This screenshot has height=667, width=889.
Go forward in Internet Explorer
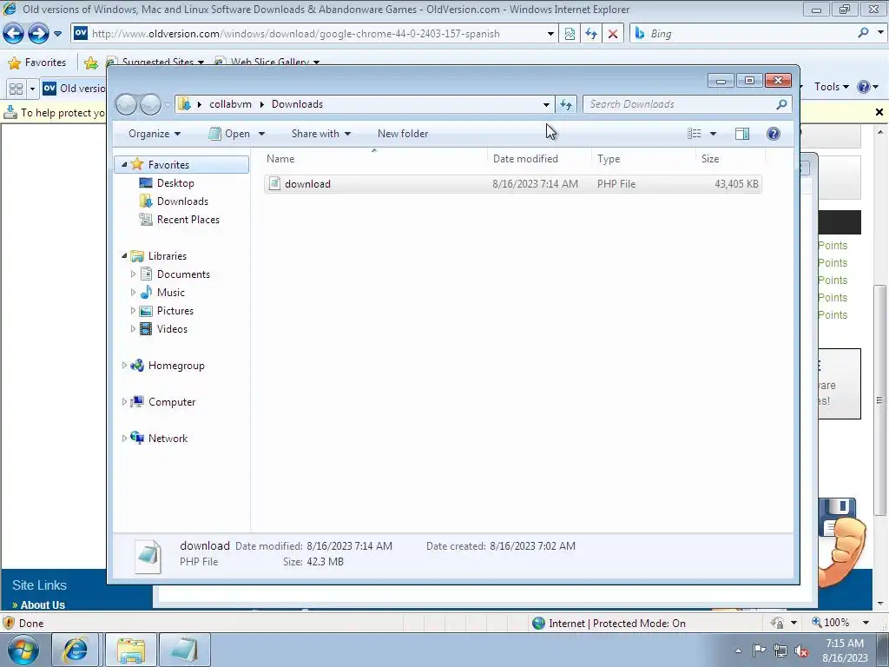pos(38,34)
